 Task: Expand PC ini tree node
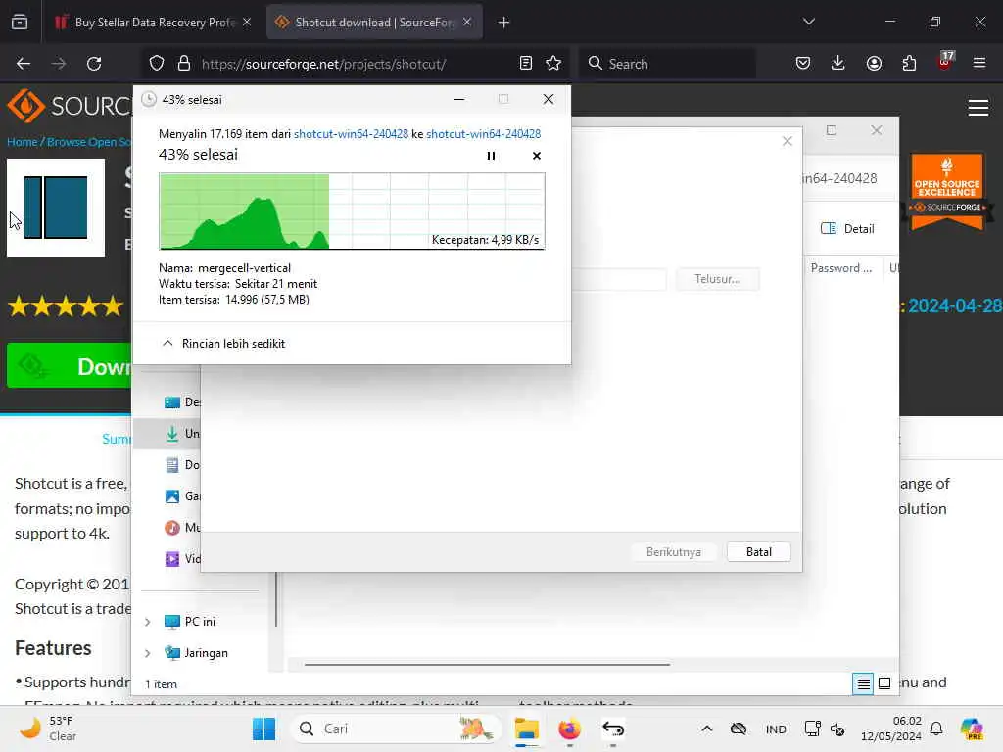[x=148, y=622]
